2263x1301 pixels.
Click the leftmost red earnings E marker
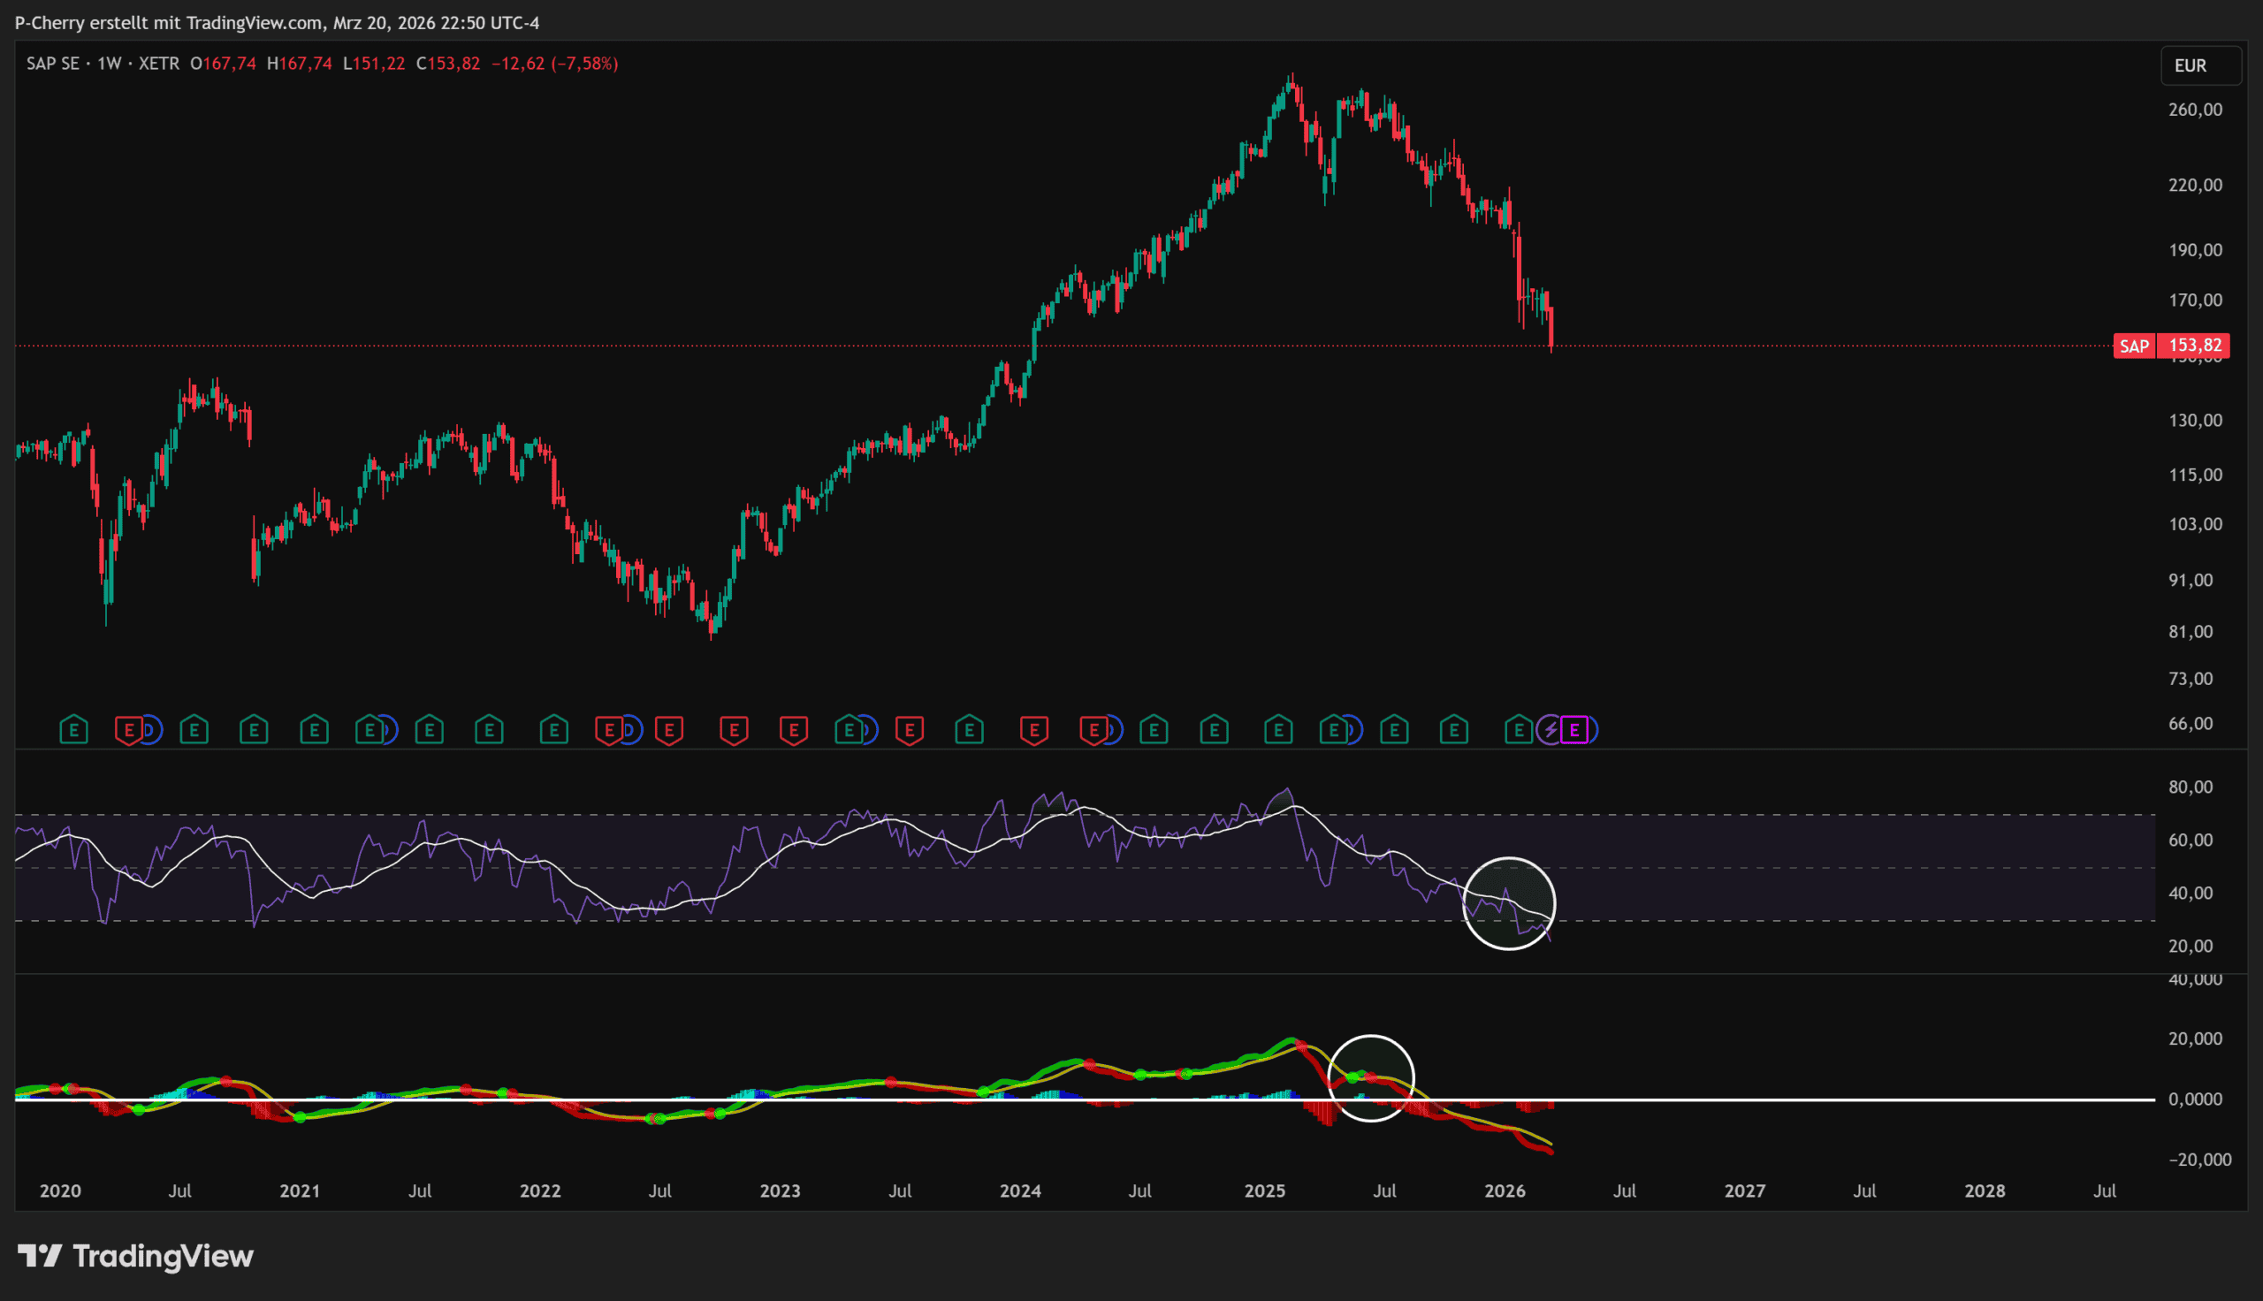[129, 730]
